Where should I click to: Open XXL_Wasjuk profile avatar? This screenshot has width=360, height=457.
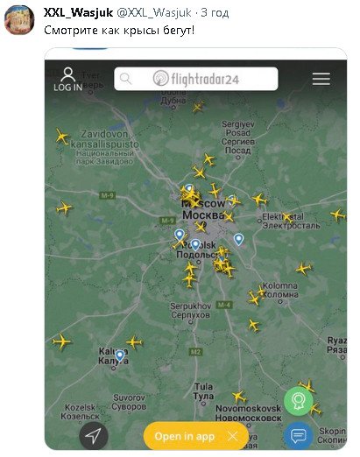pos(19,20)
